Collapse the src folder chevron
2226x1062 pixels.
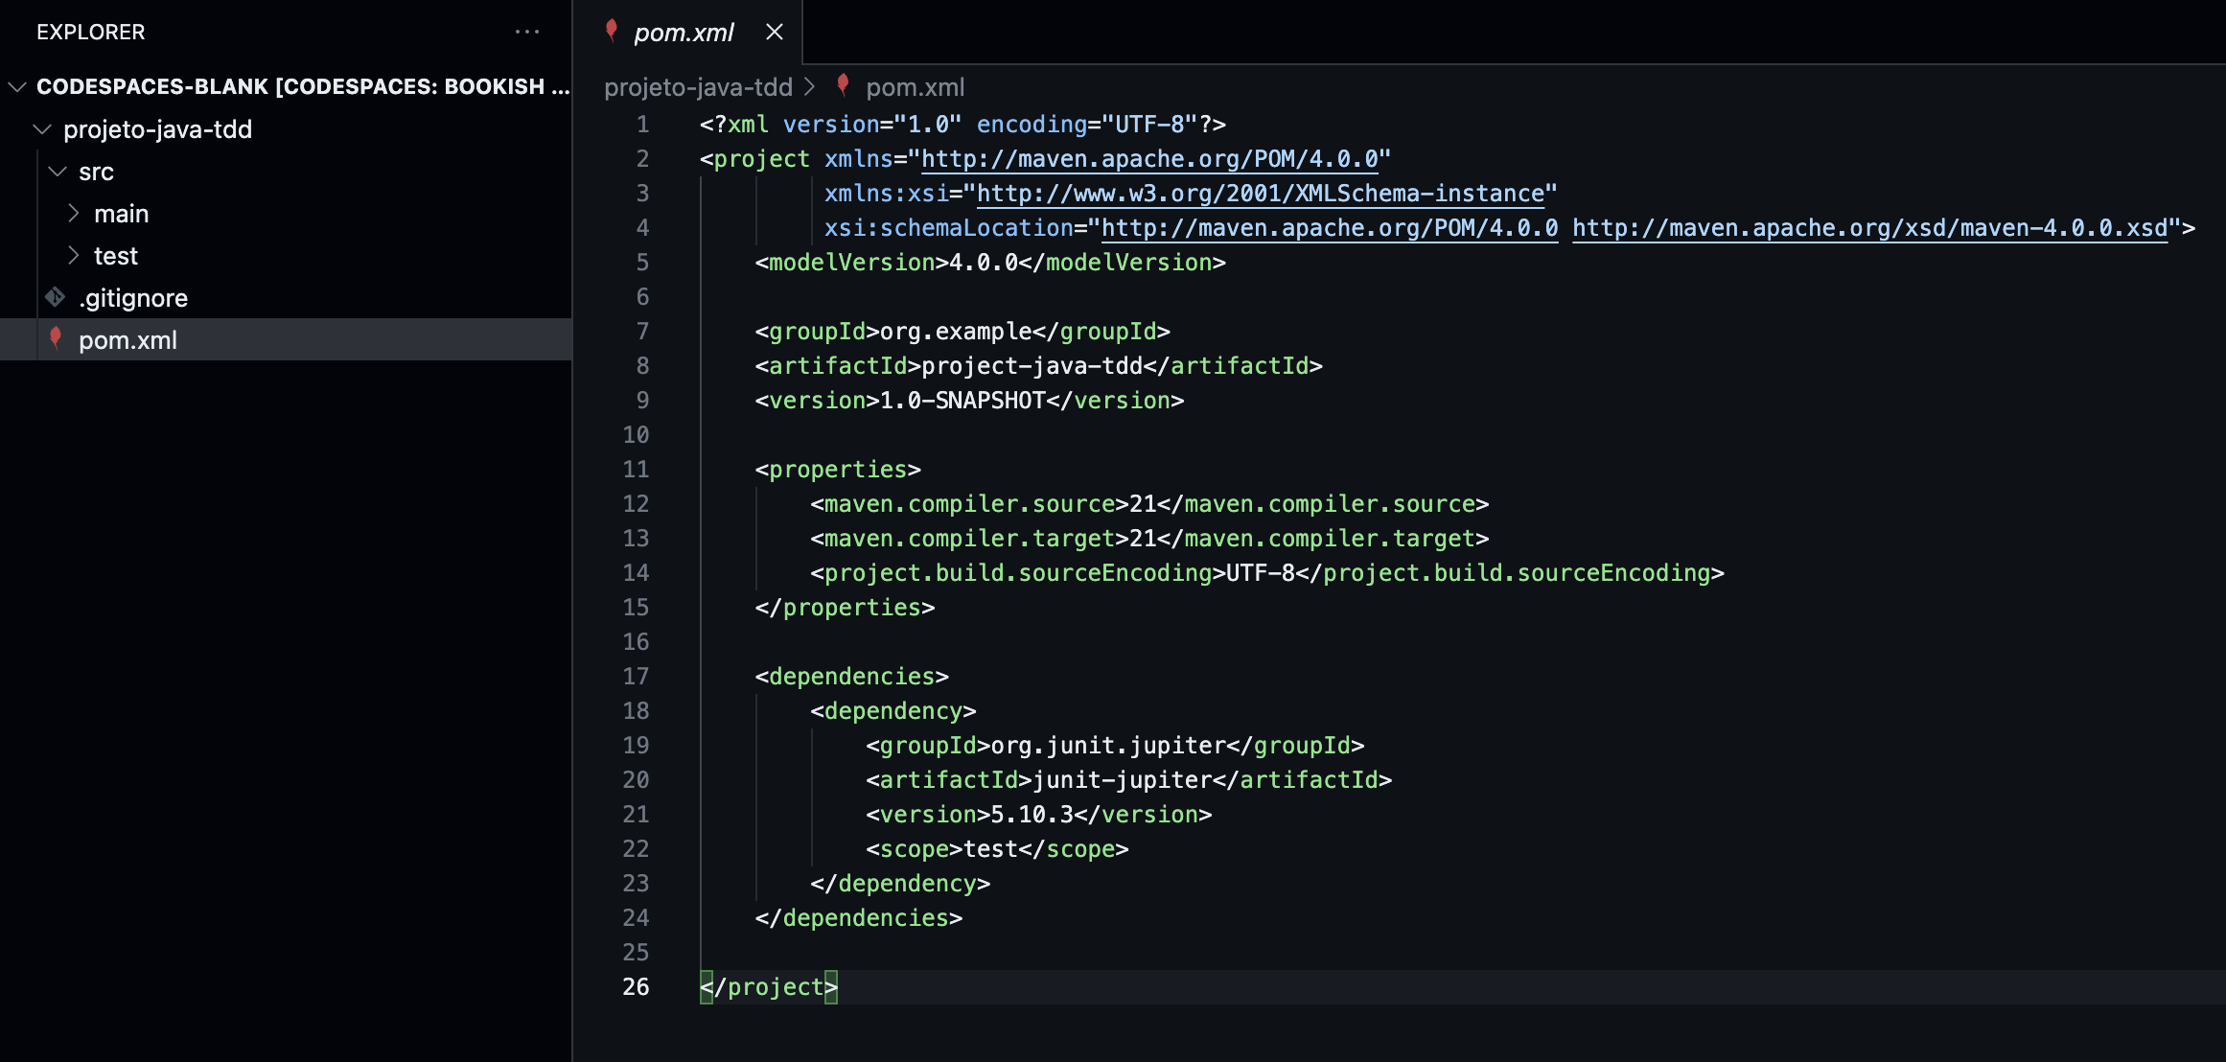[58, 172]
